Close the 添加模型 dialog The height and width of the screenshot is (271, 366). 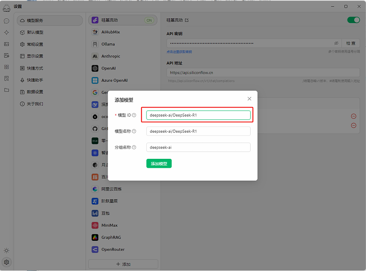tap(249, 99)
